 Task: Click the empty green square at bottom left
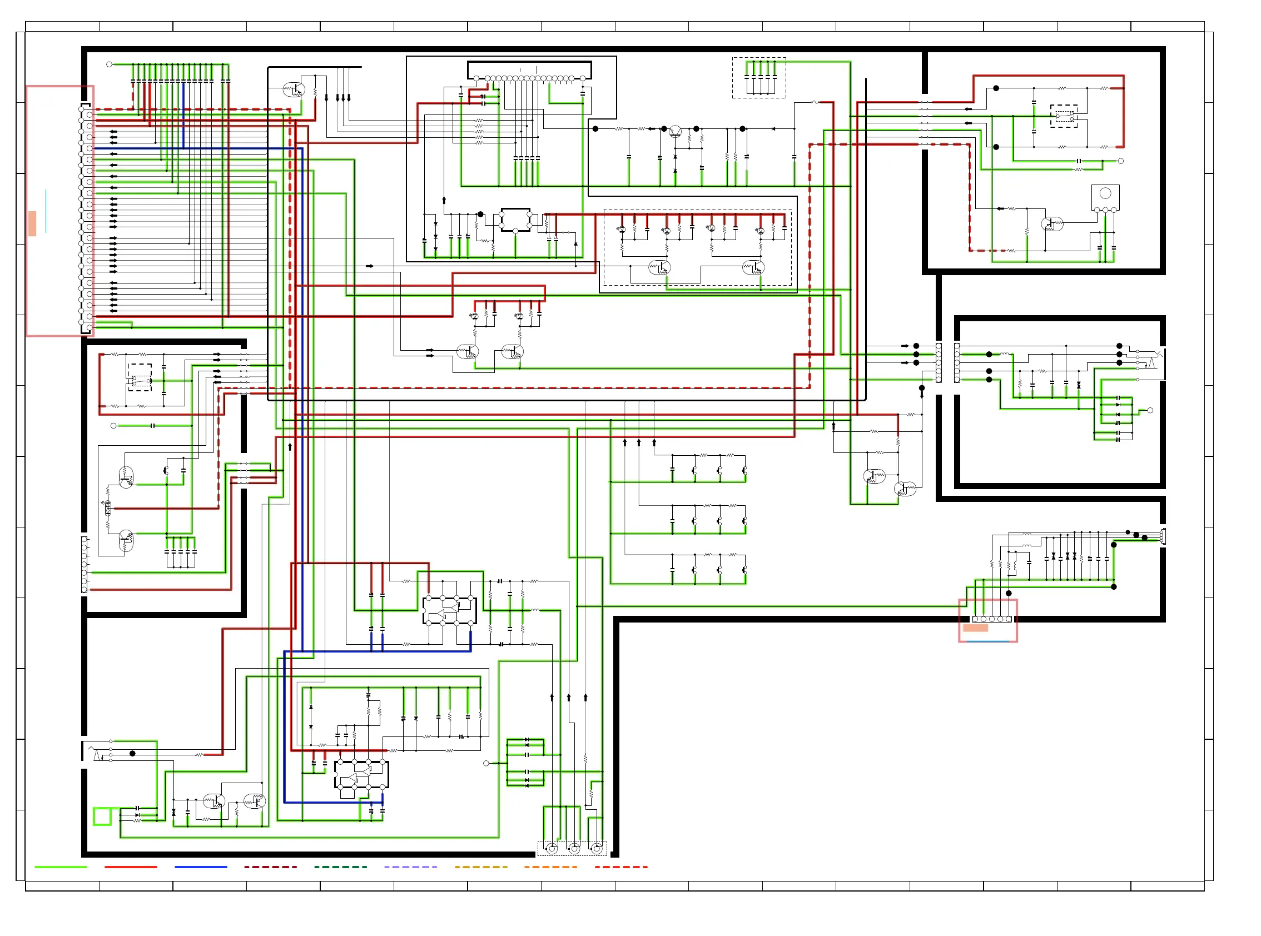coord(102,816)
